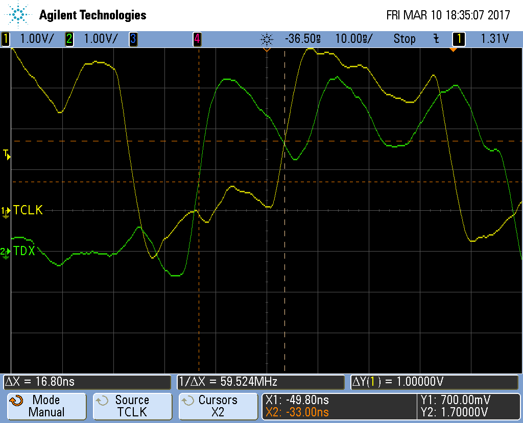The height and width of the screenshot is (423, 523).
Task: Click the 10.00ns/ timebase setting
Action: pos(354,39)
